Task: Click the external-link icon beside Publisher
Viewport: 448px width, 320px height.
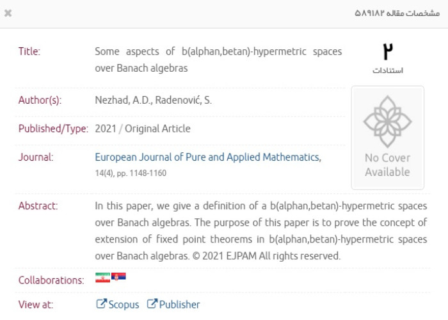Action: pyautogui.click(x=152, y=304)
